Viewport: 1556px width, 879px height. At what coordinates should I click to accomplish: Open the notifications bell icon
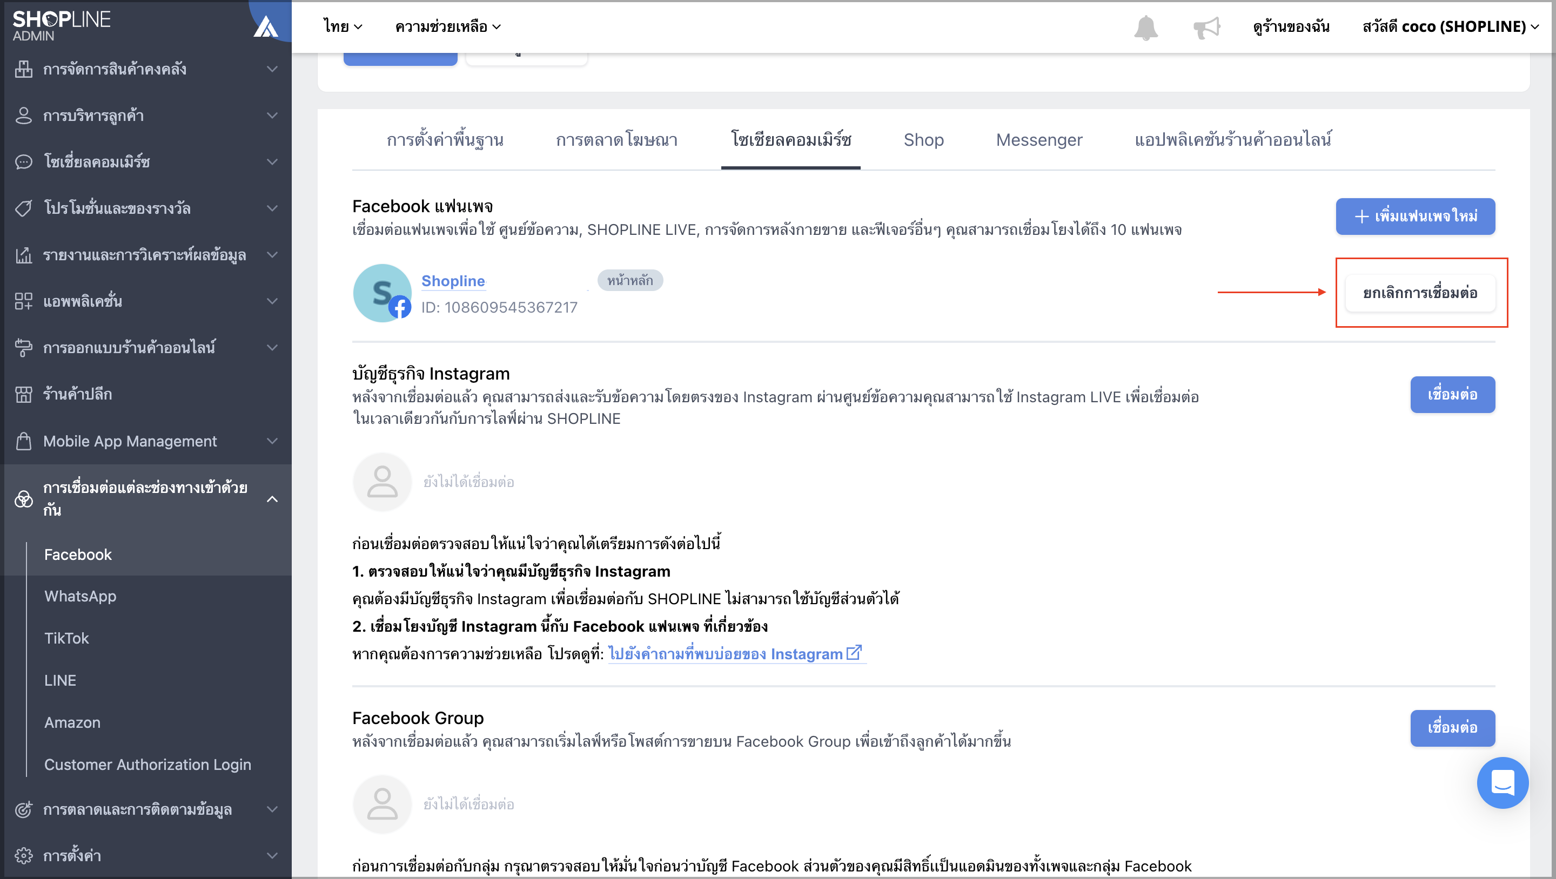click(x=1145, y=27)
